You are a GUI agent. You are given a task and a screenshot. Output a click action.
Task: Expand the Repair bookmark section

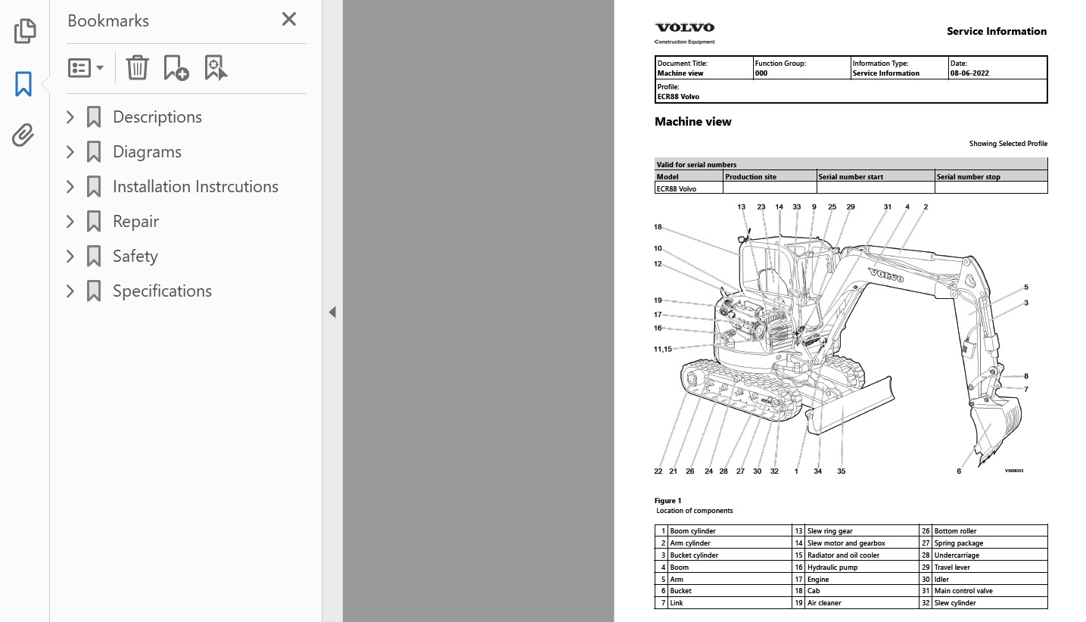coord(70,222)
